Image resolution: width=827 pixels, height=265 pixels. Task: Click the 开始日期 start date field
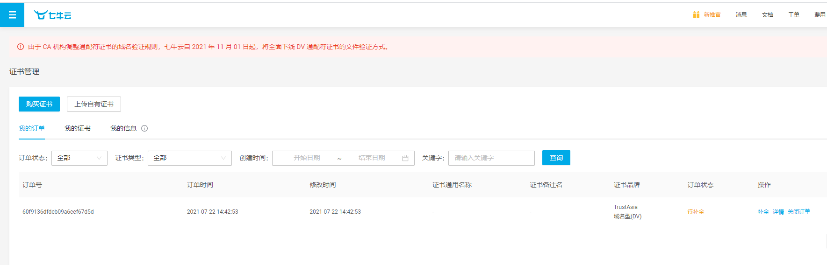point(307,158)
